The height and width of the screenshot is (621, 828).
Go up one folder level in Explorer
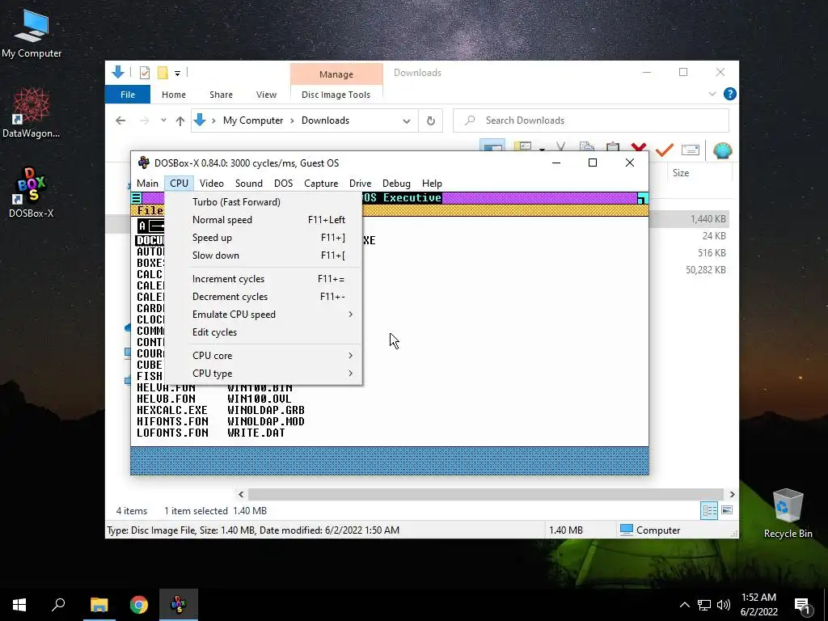[180, 120]
